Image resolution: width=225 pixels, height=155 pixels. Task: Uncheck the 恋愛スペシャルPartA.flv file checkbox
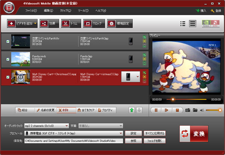(8, 41)
